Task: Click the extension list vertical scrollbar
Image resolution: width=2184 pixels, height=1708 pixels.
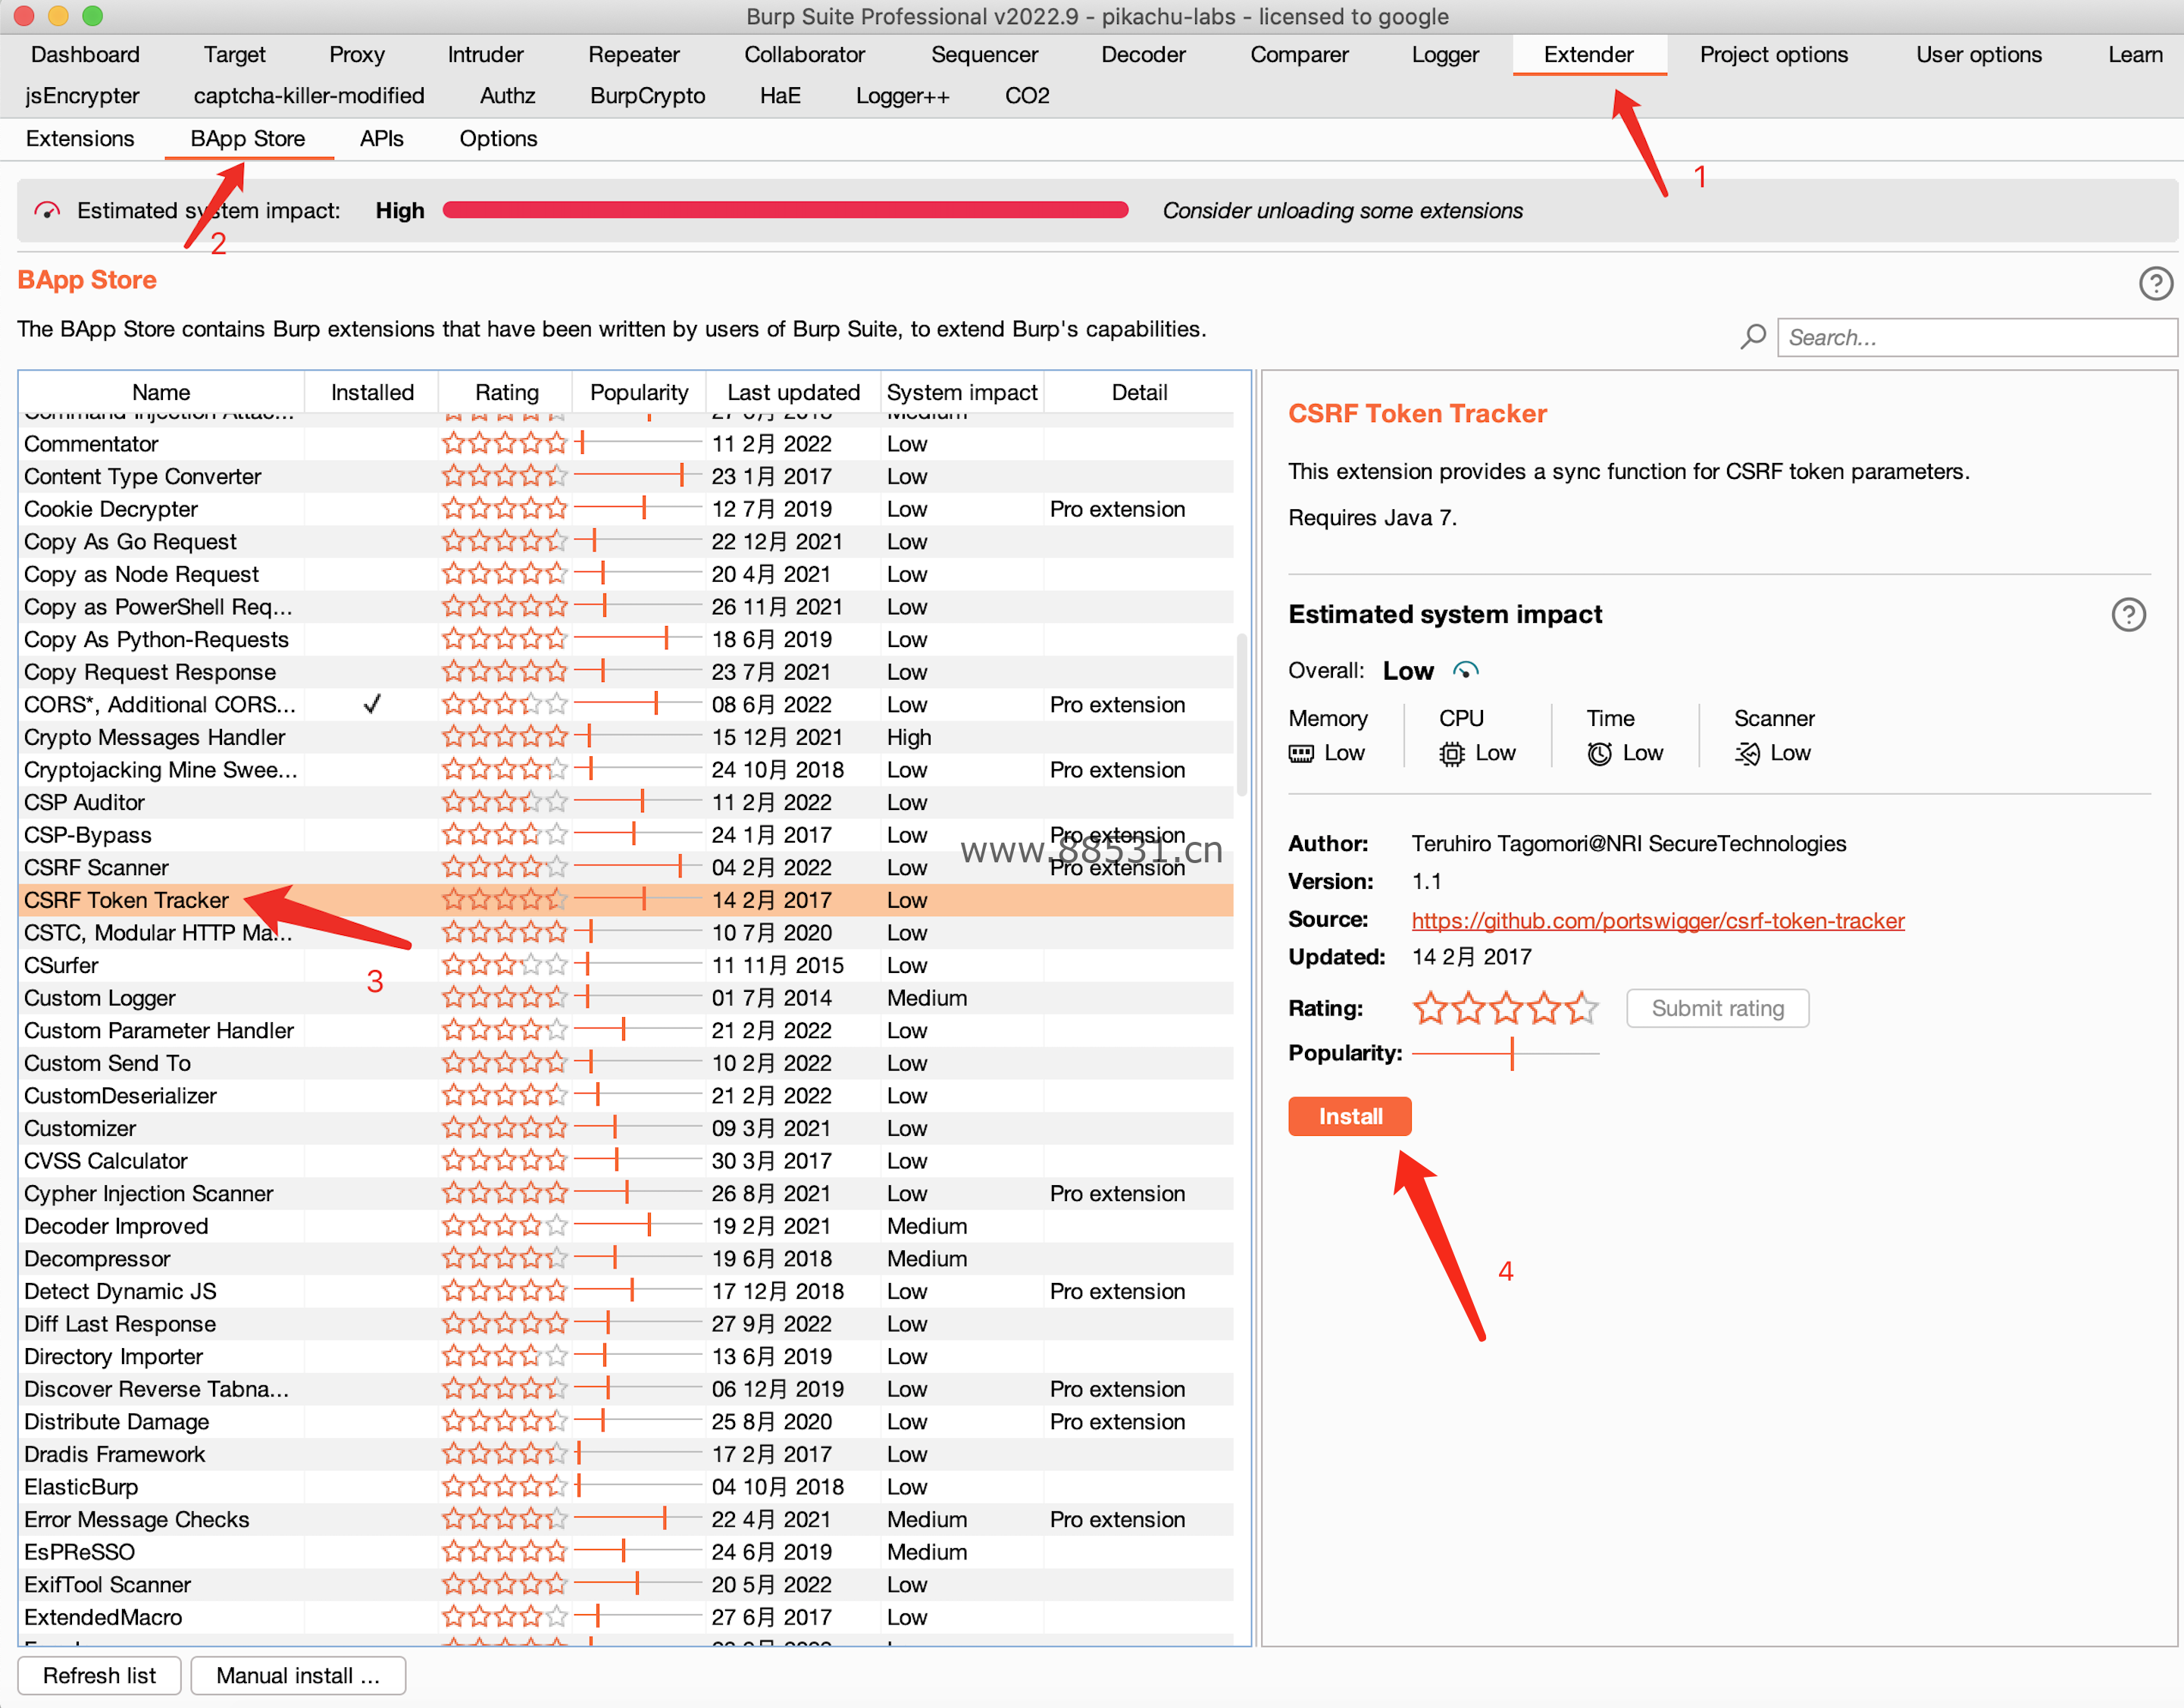Action: [x=1242, y=714]
